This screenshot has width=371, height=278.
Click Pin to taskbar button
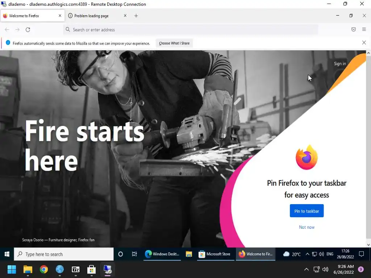coord(307,211)
